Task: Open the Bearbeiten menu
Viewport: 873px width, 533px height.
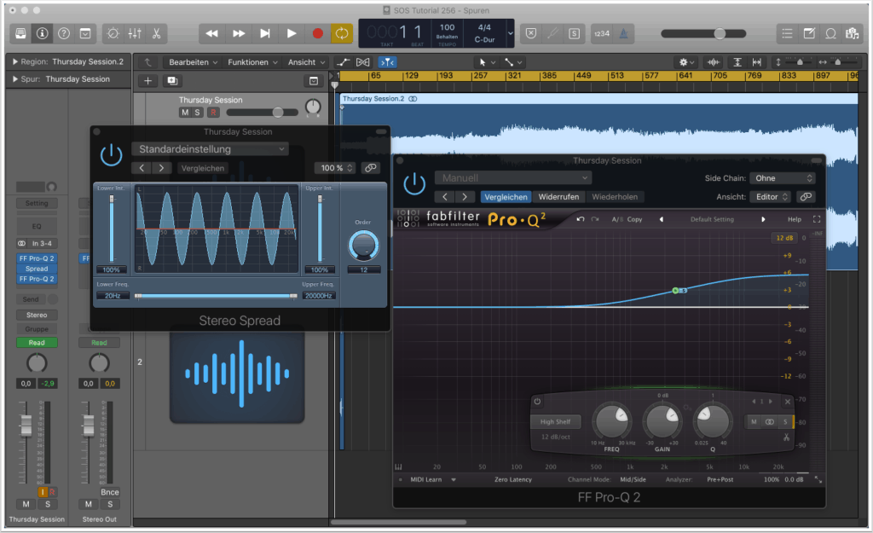Action: tap(193, 62)
